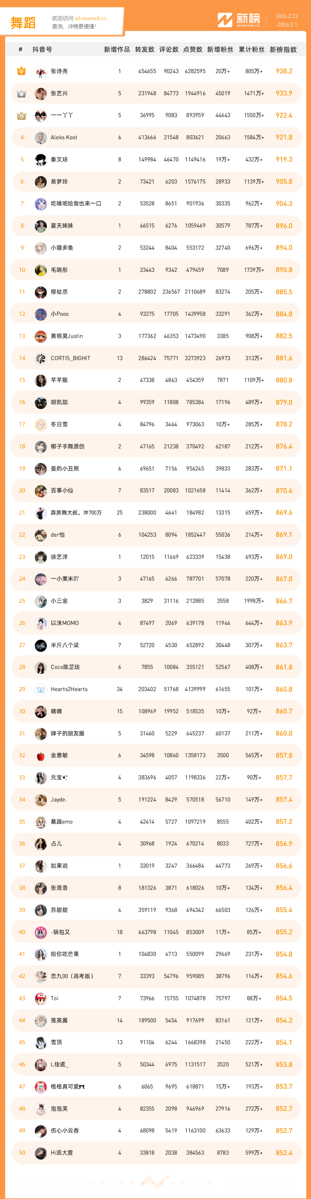The height and width of the screenshot is (1199, 311).
Task: Open the xd.newrank.cn link
Action: pyautogui.click(x=90, y=19)
